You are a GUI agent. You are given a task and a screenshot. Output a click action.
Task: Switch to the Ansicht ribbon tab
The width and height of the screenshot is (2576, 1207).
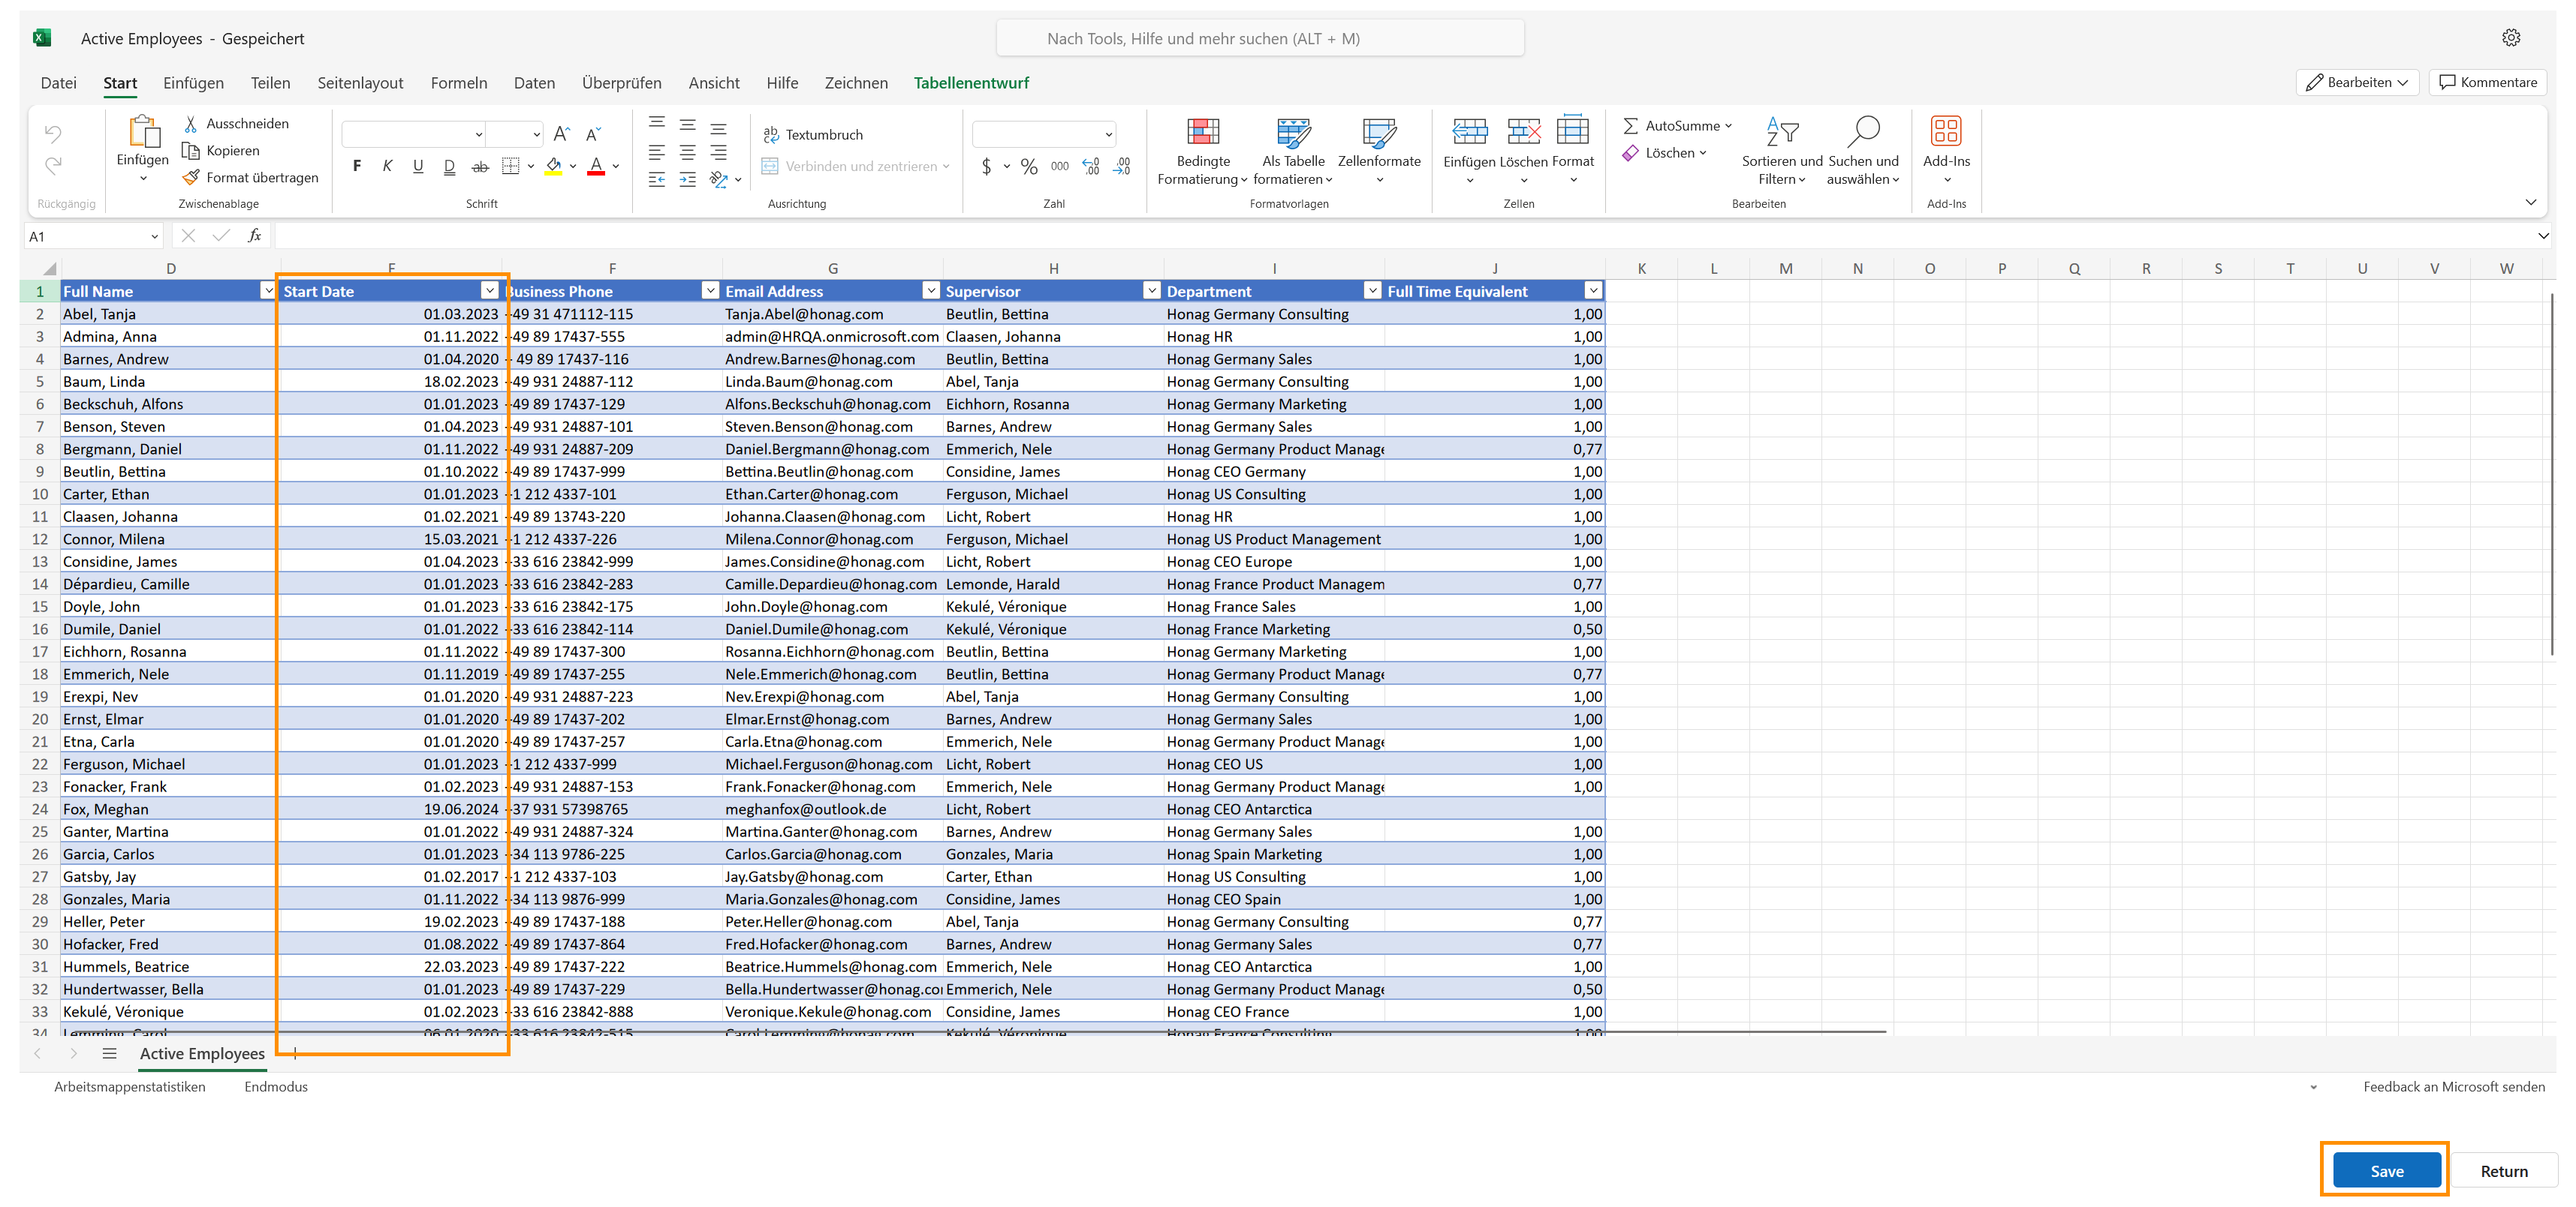pyautogui.click(x=714, y=83)
